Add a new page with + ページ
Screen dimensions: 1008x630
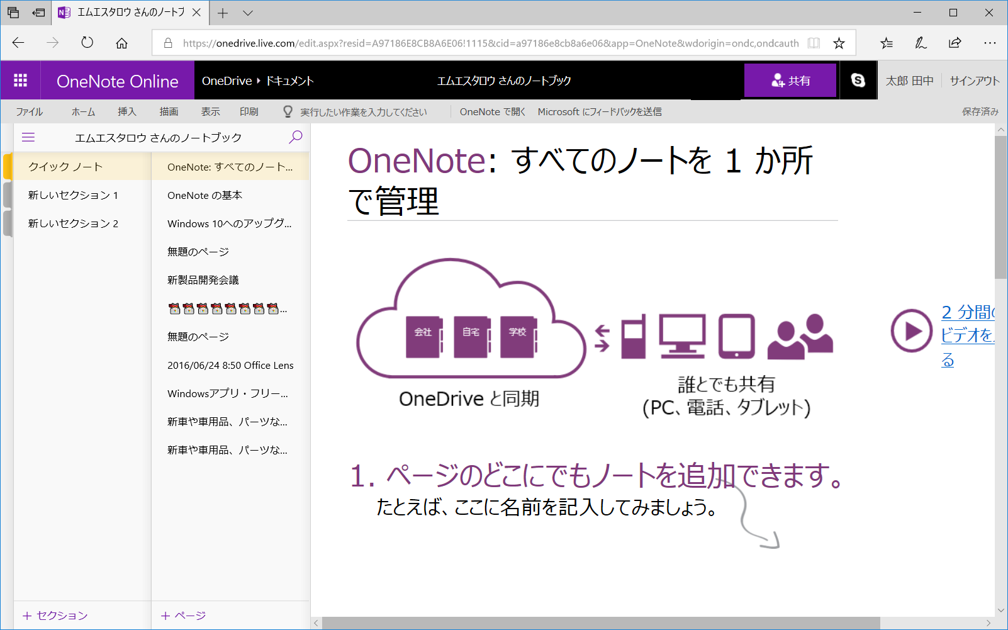point(183,616)
